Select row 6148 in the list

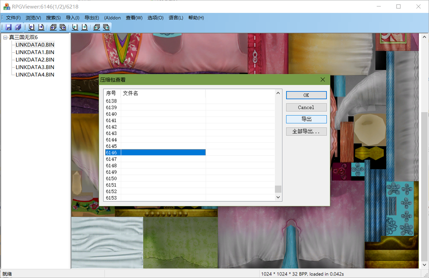(190, 166)
